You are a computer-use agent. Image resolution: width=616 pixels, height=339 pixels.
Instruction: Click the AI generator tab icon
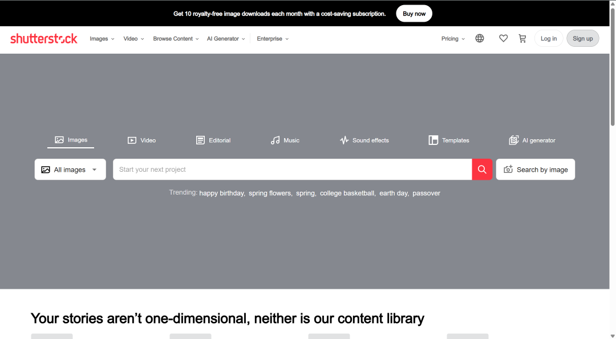click(513, 140)
